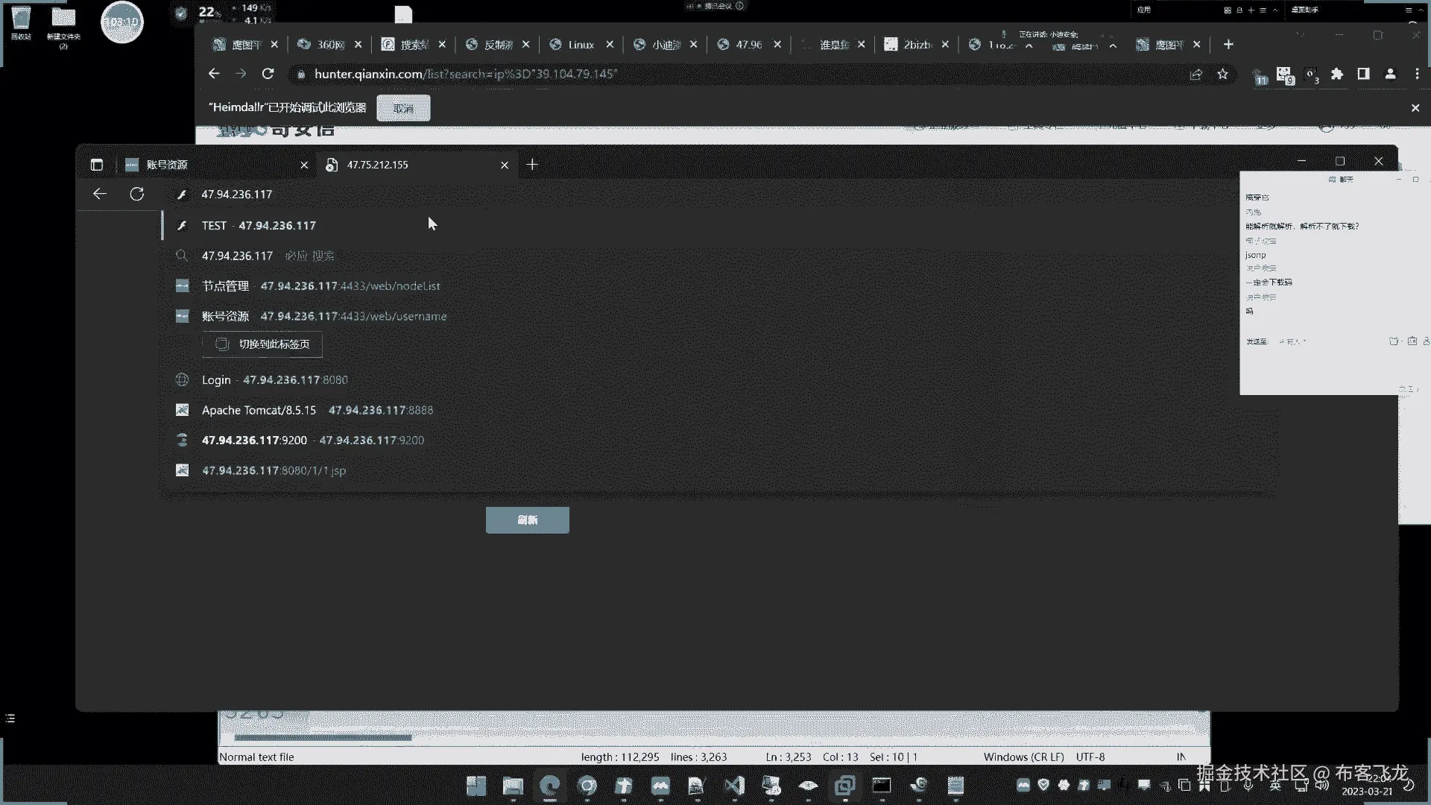Image resolution: width=1431 pixels, height=805 pixels.
Task: Open Chrome profile avatar icon
Action: point(1390,74)
